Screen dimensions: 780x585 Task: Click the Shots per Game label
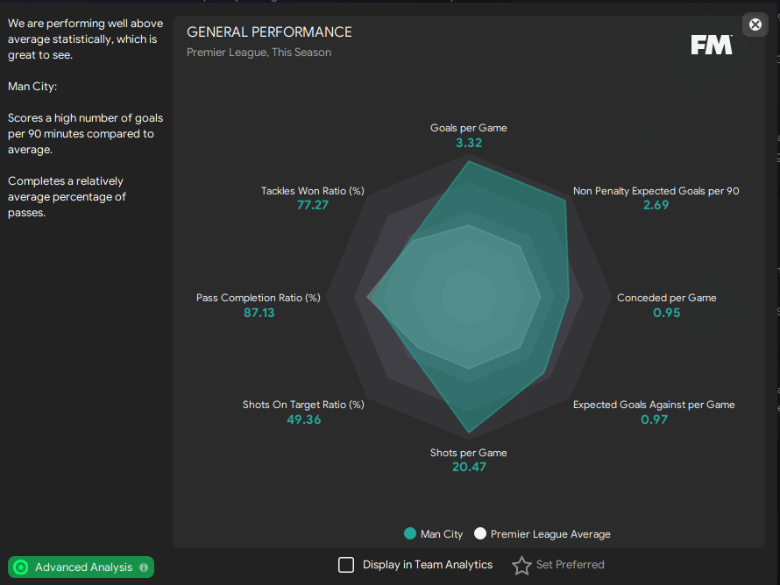[469, 453]
